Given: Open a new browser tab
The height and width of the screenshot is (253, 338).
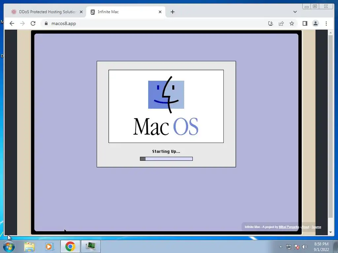Looking at the screenshot, I should pos(172,12).
